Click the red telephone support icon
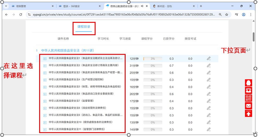 249,90
